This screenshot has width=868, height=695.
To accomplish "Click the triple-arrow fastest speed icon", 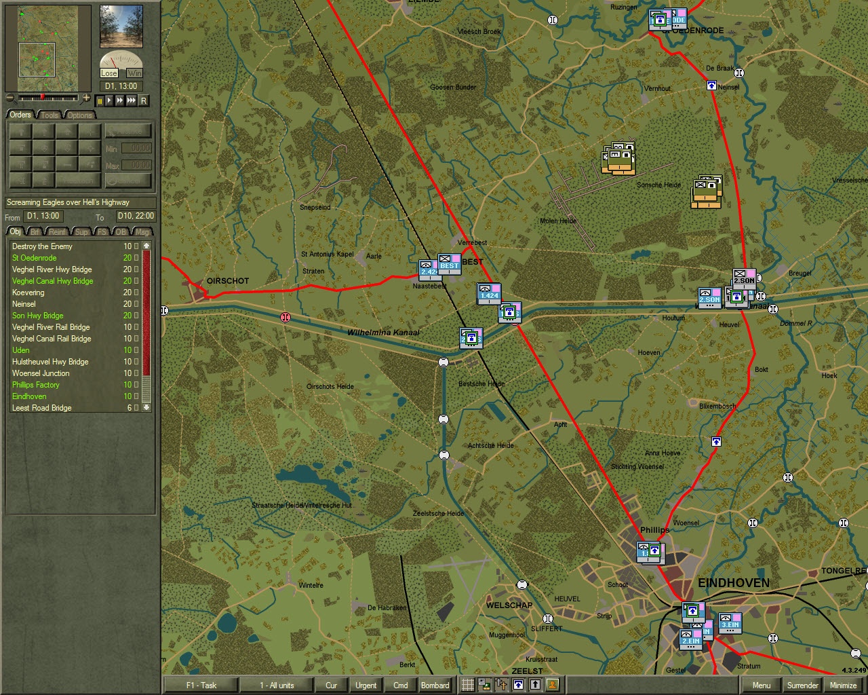I will [x=131, y=101].
